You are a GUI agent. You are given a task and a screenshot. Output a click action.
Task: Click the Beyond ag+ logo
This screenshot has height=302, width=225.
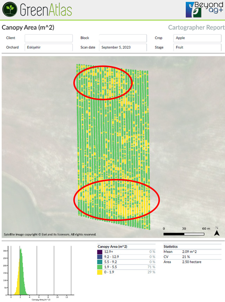[205, 9]
